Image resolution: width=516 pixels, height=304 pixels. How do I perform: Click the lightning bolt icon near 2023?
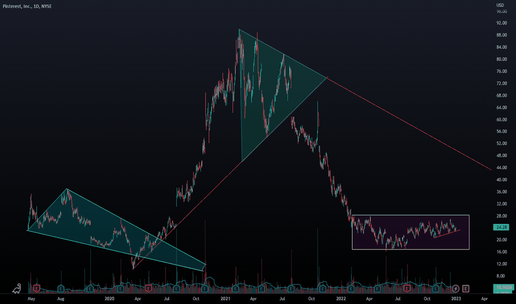456,289
